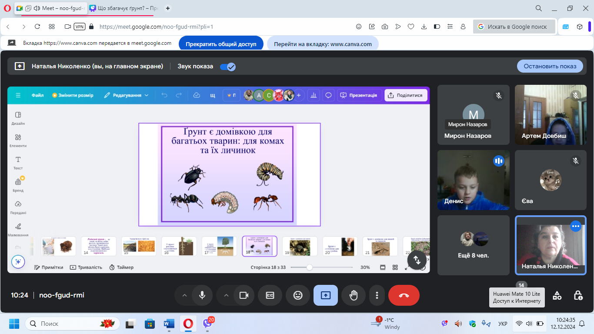Open the Canva analytics chart icon
The image size is (594, 334).
[314, 95]
